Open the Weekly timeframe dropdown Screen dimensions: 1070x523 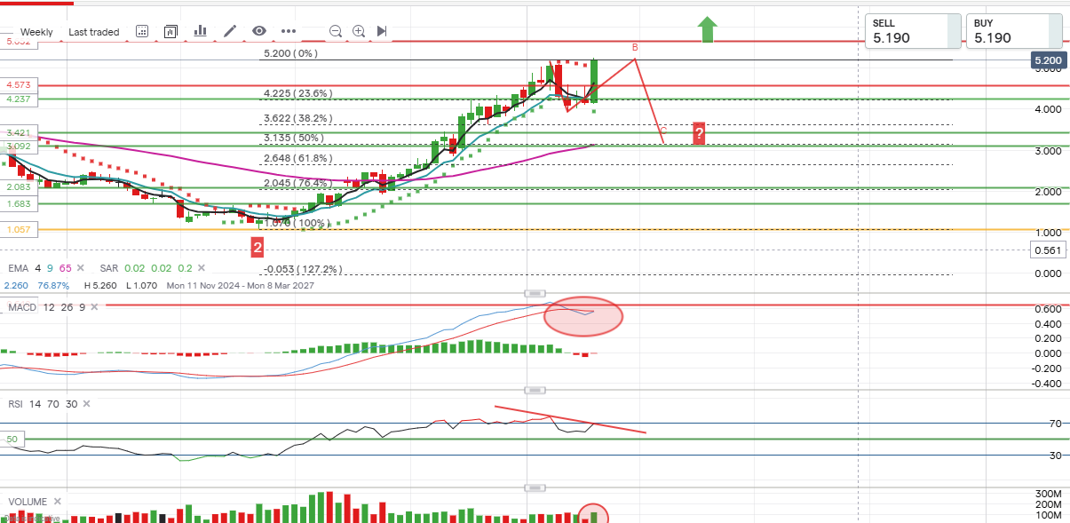[36, 32]
